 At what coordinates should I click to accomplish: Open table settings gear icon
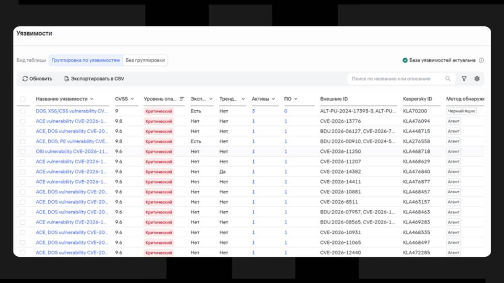477,78
